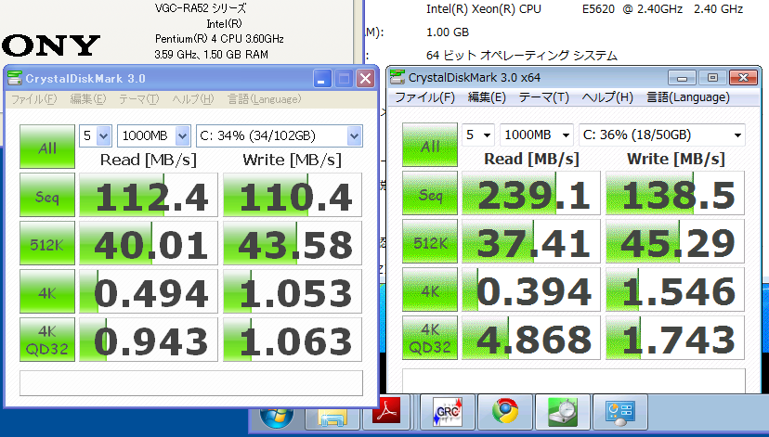Open Google Chrome icon on taskbar
The image size is (769, 437).
click(x=505, y=412)
